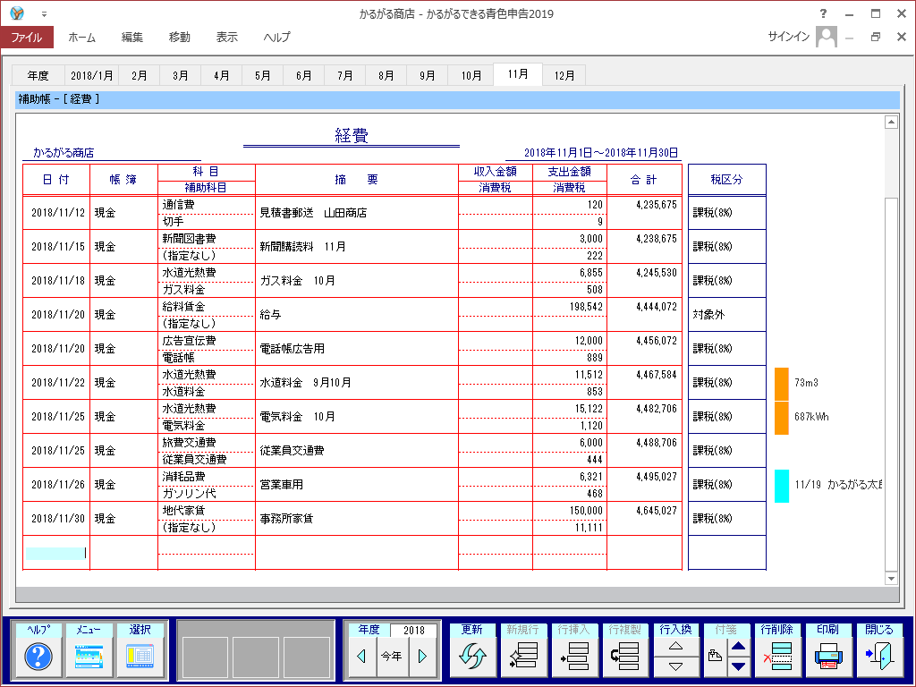The height and width of the screenshot is (687, 916).
Task: Click the 更新 refresh icon
Action: 472,656
